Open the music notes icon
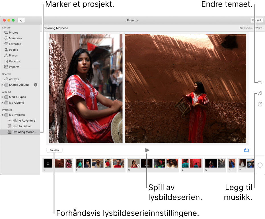The height and width of the screenshot is (219, 265). point(260,93)
